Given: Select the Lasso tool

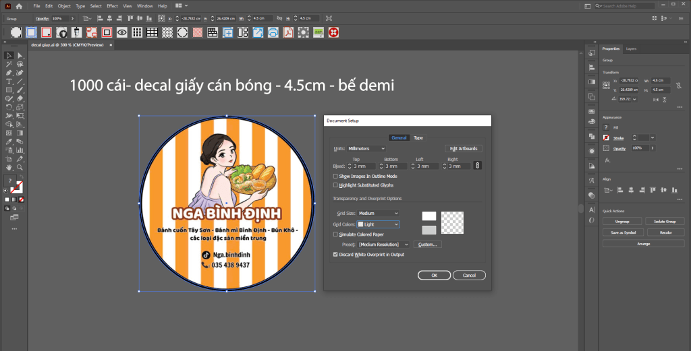Looking at the screenshot, I should pos(20,64).
